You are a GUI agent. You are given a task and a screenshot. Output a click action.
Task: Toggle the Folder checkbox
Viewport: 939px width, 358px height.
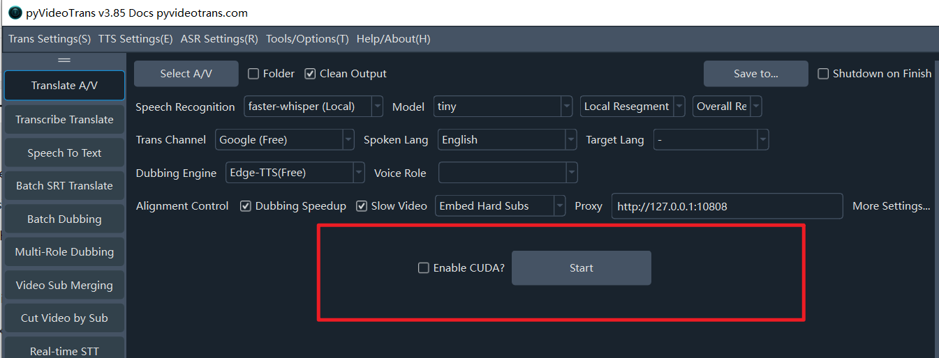pyautogui.click(x=253, y=74)
